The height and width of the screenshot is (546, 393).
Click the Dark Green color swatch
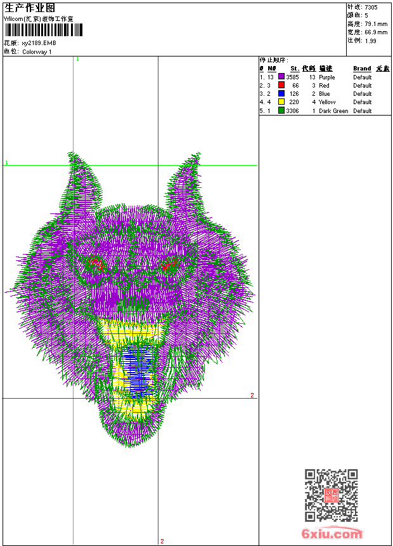281,110
